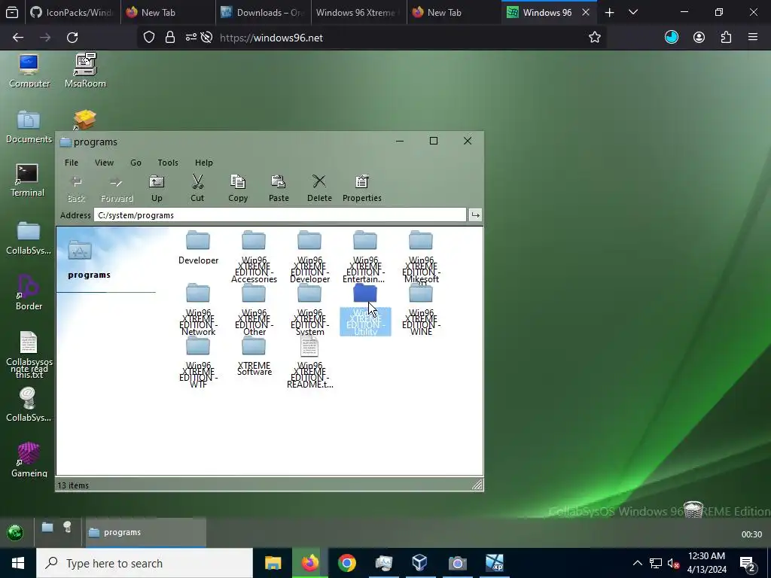Click the Back navigation button
Viewport: 771px width, 578px height.
pos(76,188)
